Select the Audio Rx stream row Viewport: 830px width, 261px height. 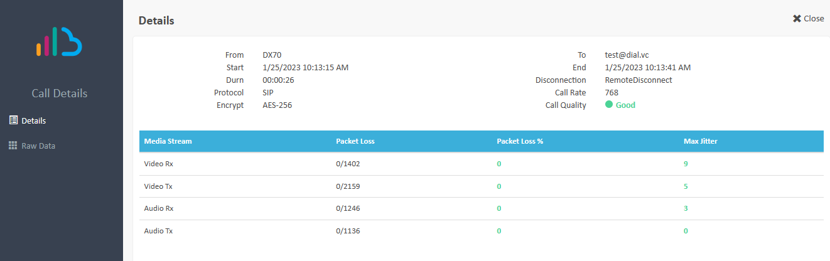coord(159,208)
